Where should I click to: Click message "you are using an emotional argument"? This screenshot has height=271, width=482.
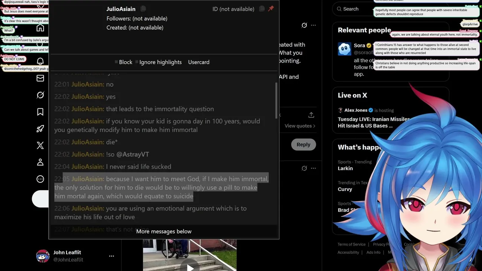pos(151,213)
